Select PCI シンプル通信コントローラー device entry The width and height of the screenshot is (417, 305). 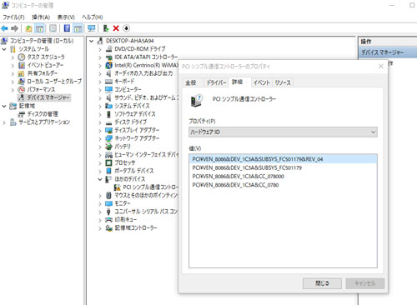point(150,187)
